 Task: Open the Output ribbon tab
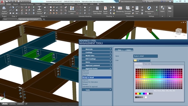pyautogui.click(x=38, y=4)
